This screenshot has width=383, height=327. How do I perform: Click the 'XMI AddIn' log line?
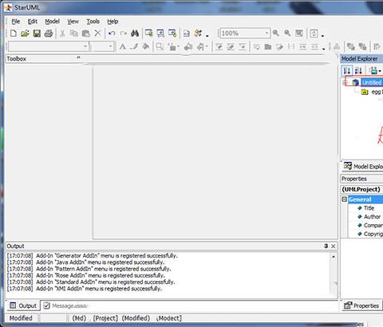tap(85, 289)
